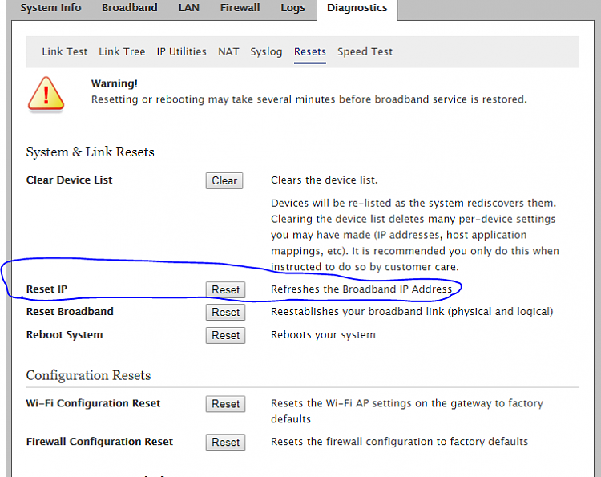Click the 'Reset Broadband' label

point(70,311)
